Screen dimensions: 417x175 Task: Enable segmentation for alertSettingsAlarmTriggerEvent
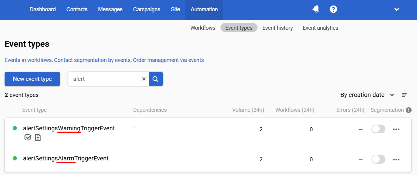pyautogui.click(x=378, y=159)
